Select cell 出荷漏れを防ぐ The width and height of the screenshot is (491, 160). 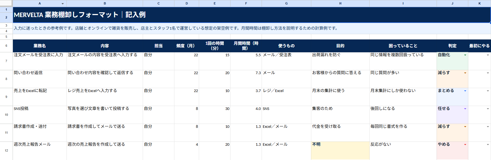[340, 61]
